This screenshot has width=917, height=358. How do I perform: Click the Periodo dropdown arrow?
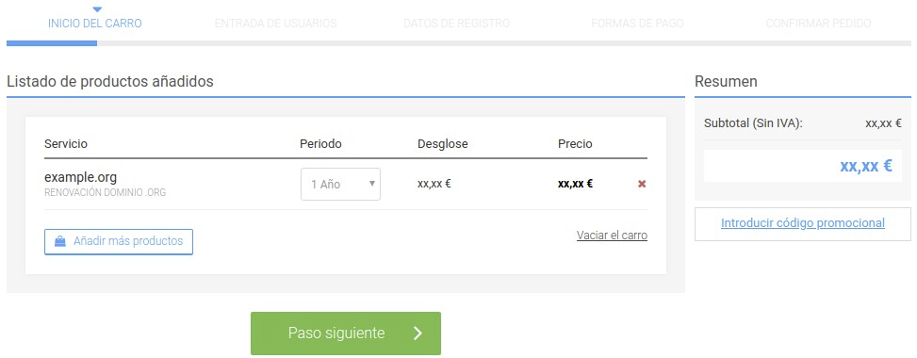pos(371,185)
